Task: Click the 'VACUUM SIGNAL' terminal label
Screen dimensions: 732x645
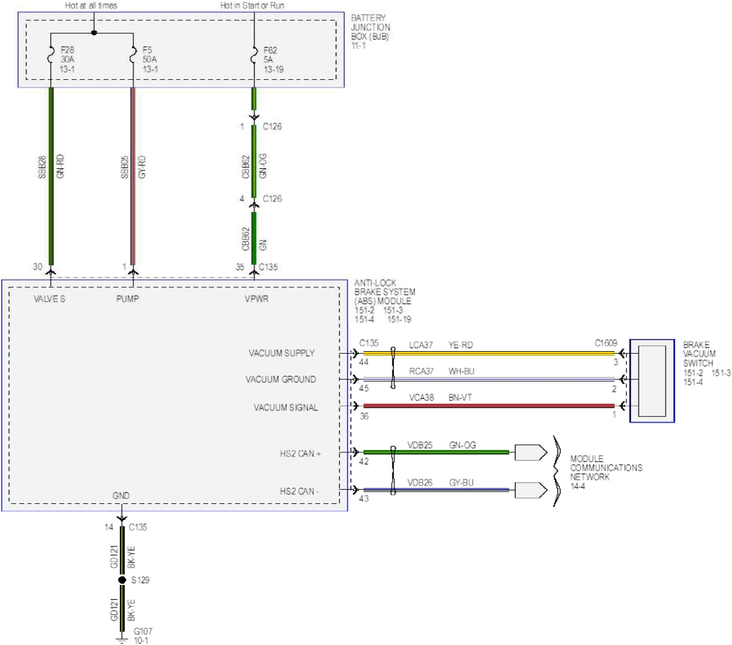Action: 285,407
